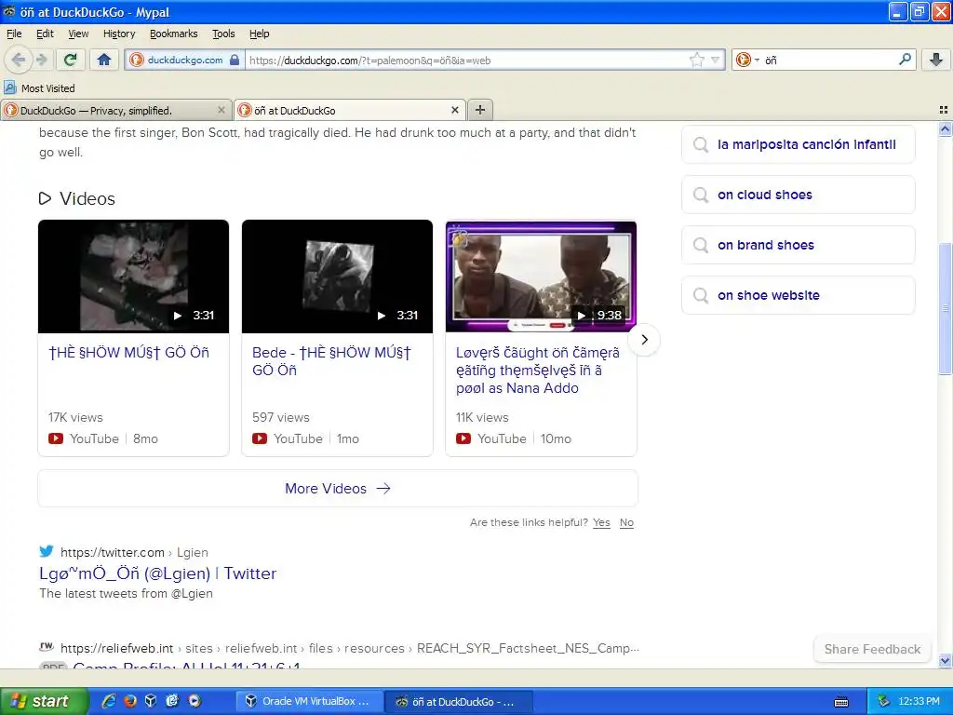Select the 'on shoe website' suggestion

coord(798,295)
